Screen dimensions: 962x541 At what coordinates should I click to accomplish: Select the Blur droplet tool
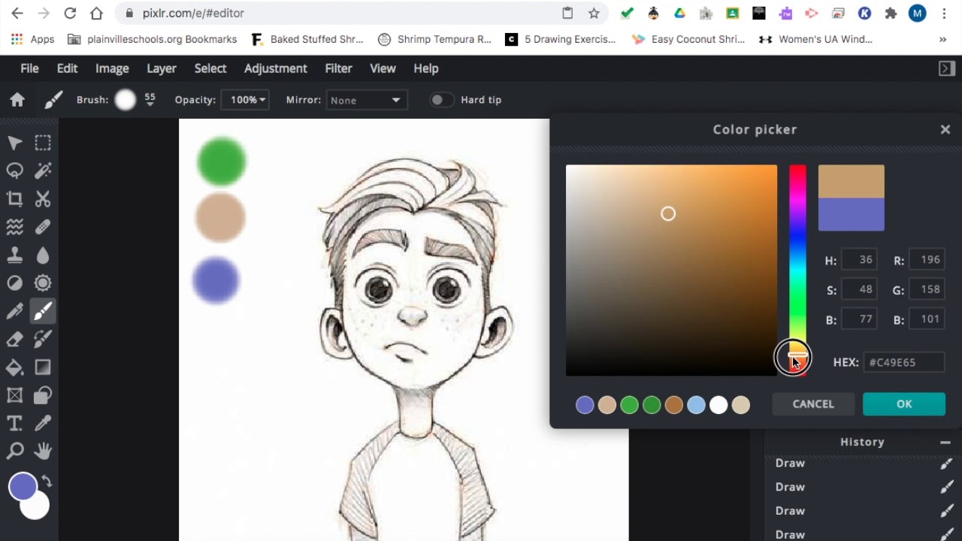tap(43, 255)
